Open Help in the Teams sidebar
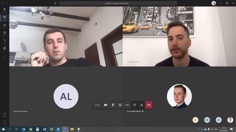The width and height of the screenshot is (236, 132). point(4,122)
